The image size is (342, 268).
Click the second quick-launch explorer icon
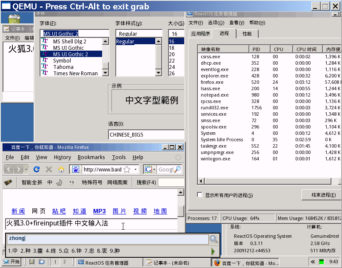(x=42, y=262)
